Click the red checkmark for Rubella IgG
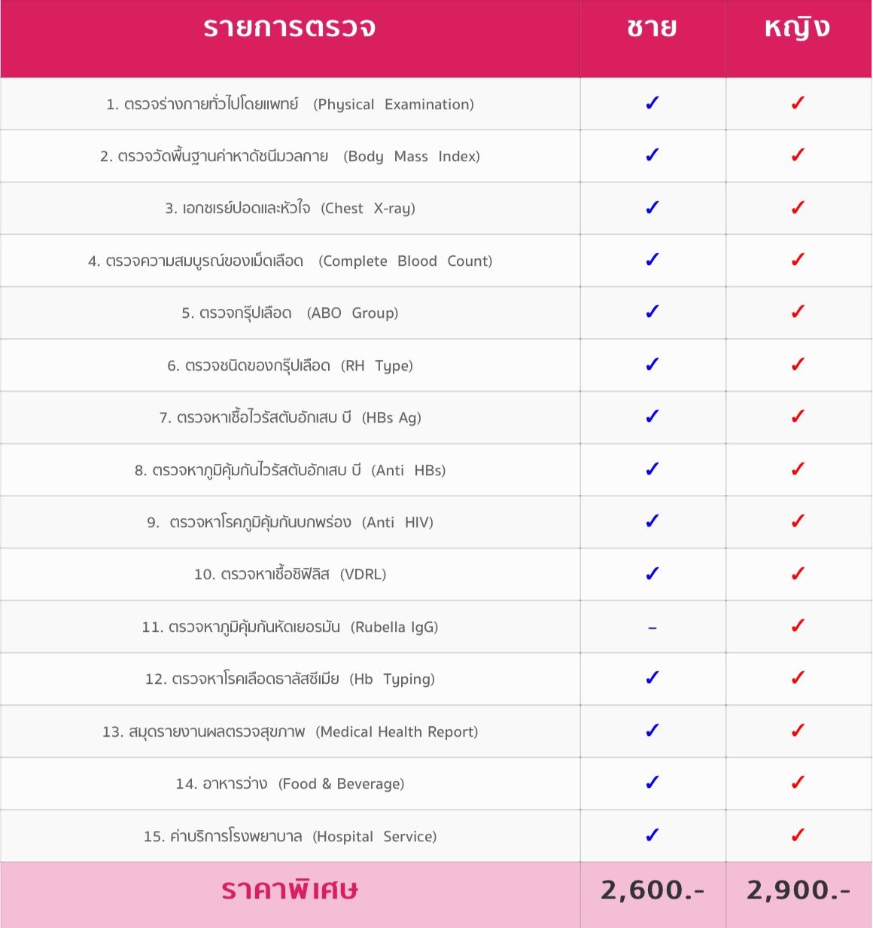Screen dimensions: 873x928 click(x=798, y=626)
